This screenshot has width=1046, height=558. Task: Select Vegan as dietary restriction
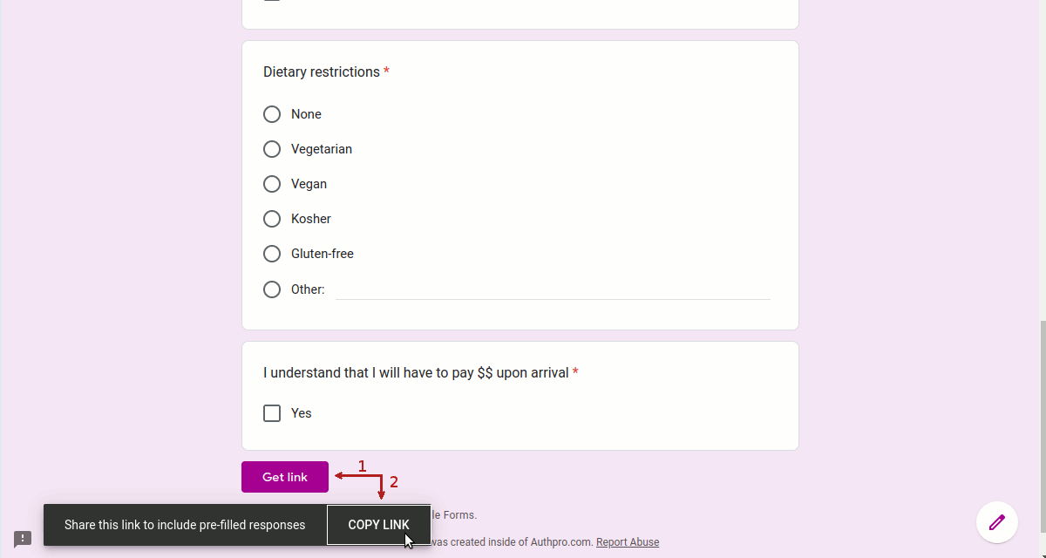tap(272, 184)
